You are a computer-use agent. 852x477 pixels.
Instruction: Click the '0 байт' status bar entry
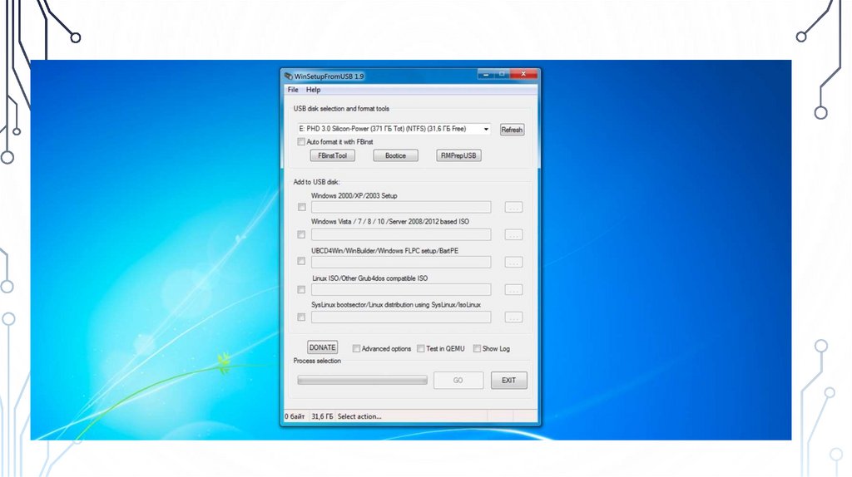click(295, 416)
